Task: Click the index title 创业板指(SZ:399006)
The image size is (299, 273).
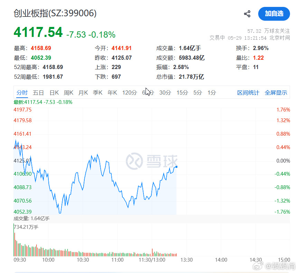Action: tap(55, 13)
